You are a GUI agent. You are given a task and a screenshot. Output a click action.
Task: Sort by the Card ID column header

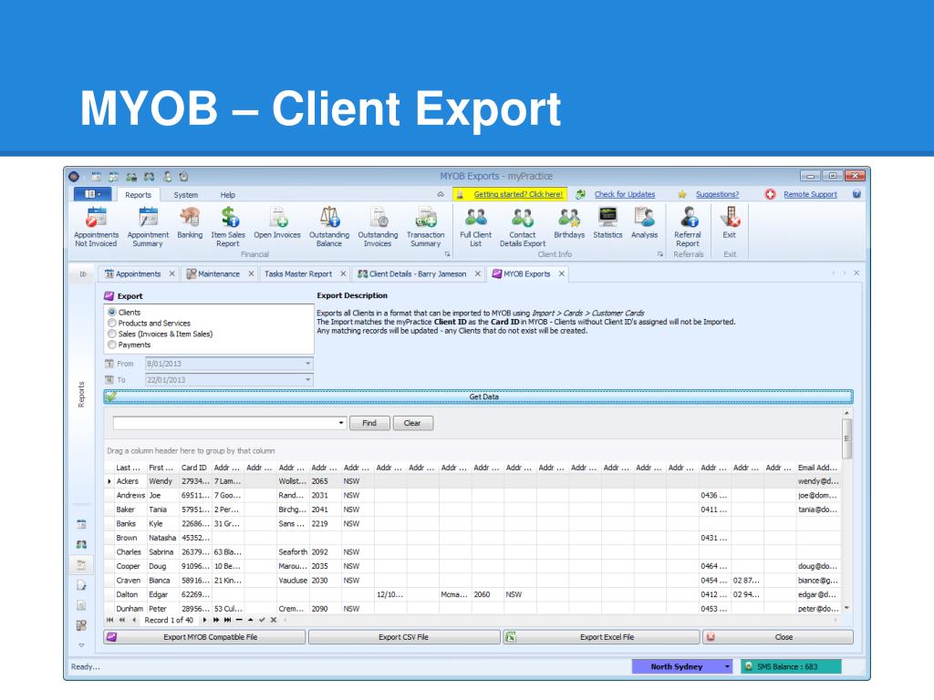coord(194,468)
